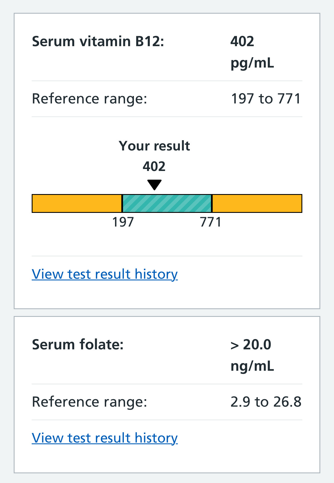This screenshot has height=483, width=334.
Task: Click the 'Your result' label
Action: (x=154, y=146)
